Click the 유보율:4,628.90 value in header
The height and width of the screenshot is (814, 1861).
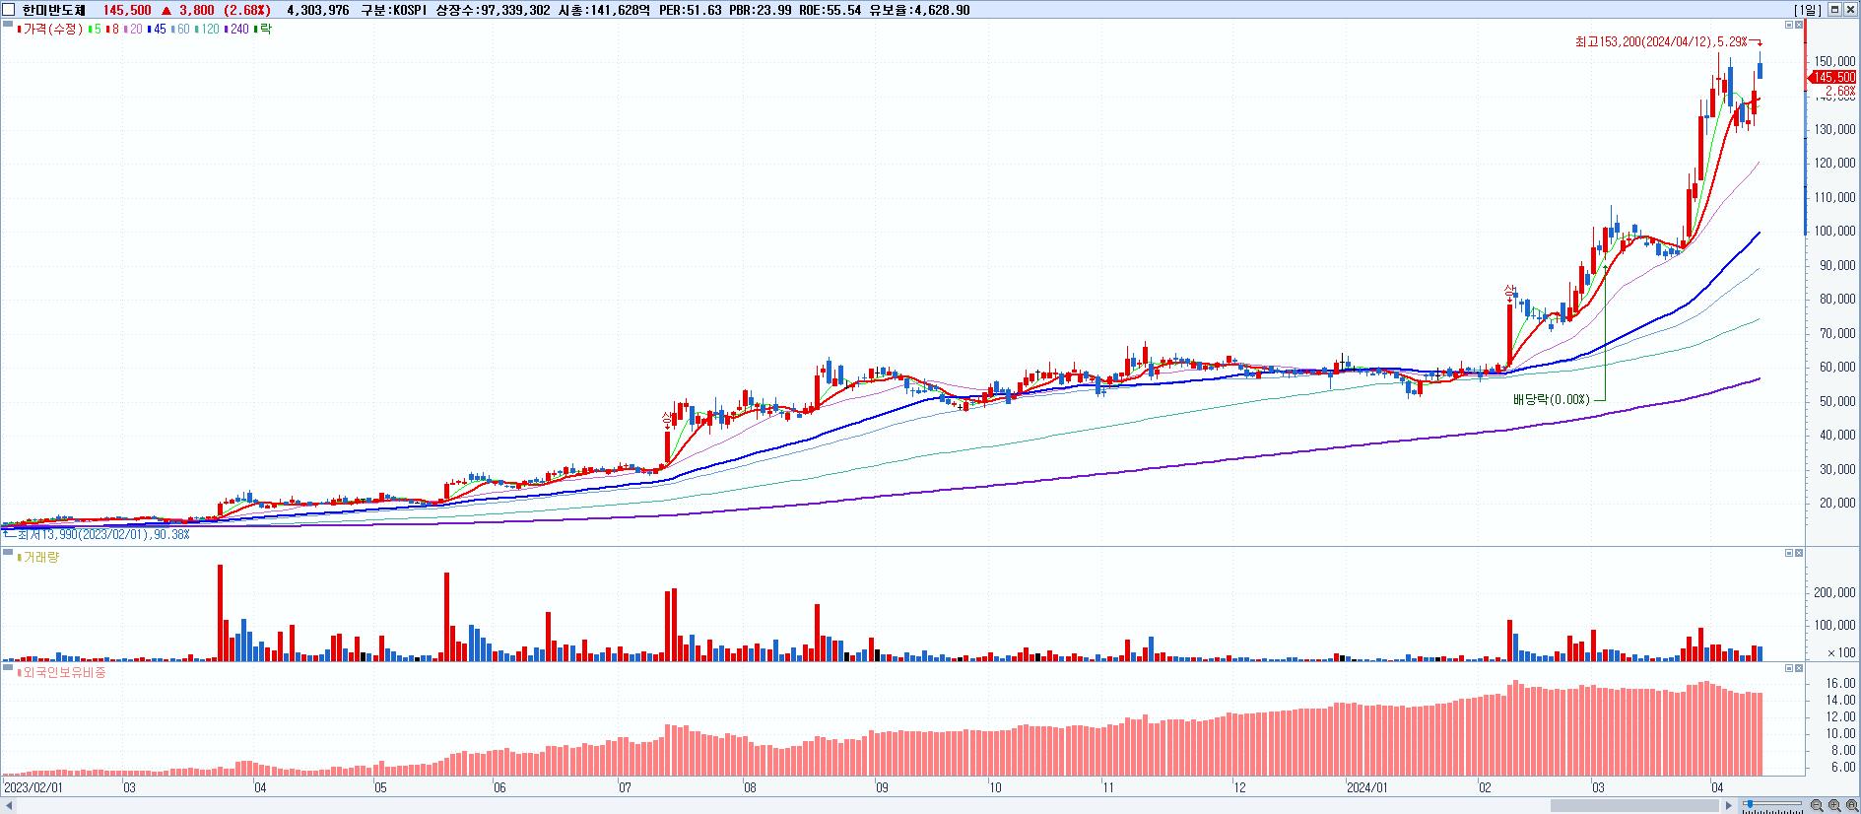click(918, 10)
